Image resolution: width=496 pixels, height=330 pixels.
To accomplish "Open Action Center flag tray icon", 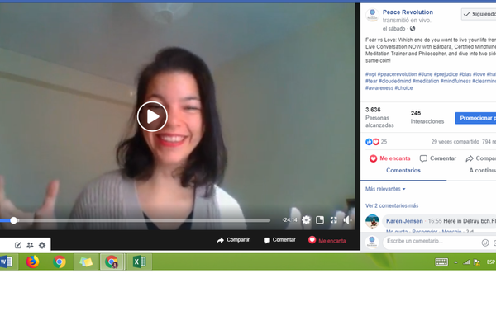I will 477,262.
